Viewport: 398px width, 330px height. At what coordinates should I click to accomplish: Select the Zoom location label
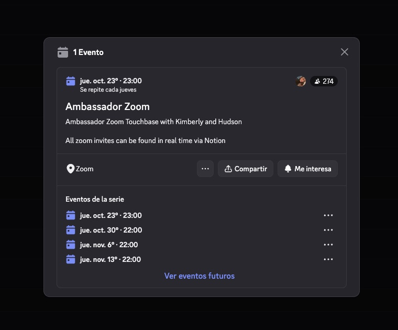84,169
